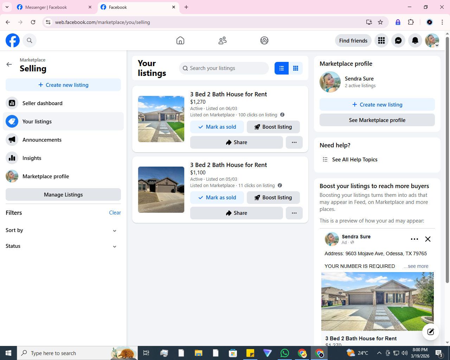Open Marketplace profile in sidebar

(x=63, y=176)
